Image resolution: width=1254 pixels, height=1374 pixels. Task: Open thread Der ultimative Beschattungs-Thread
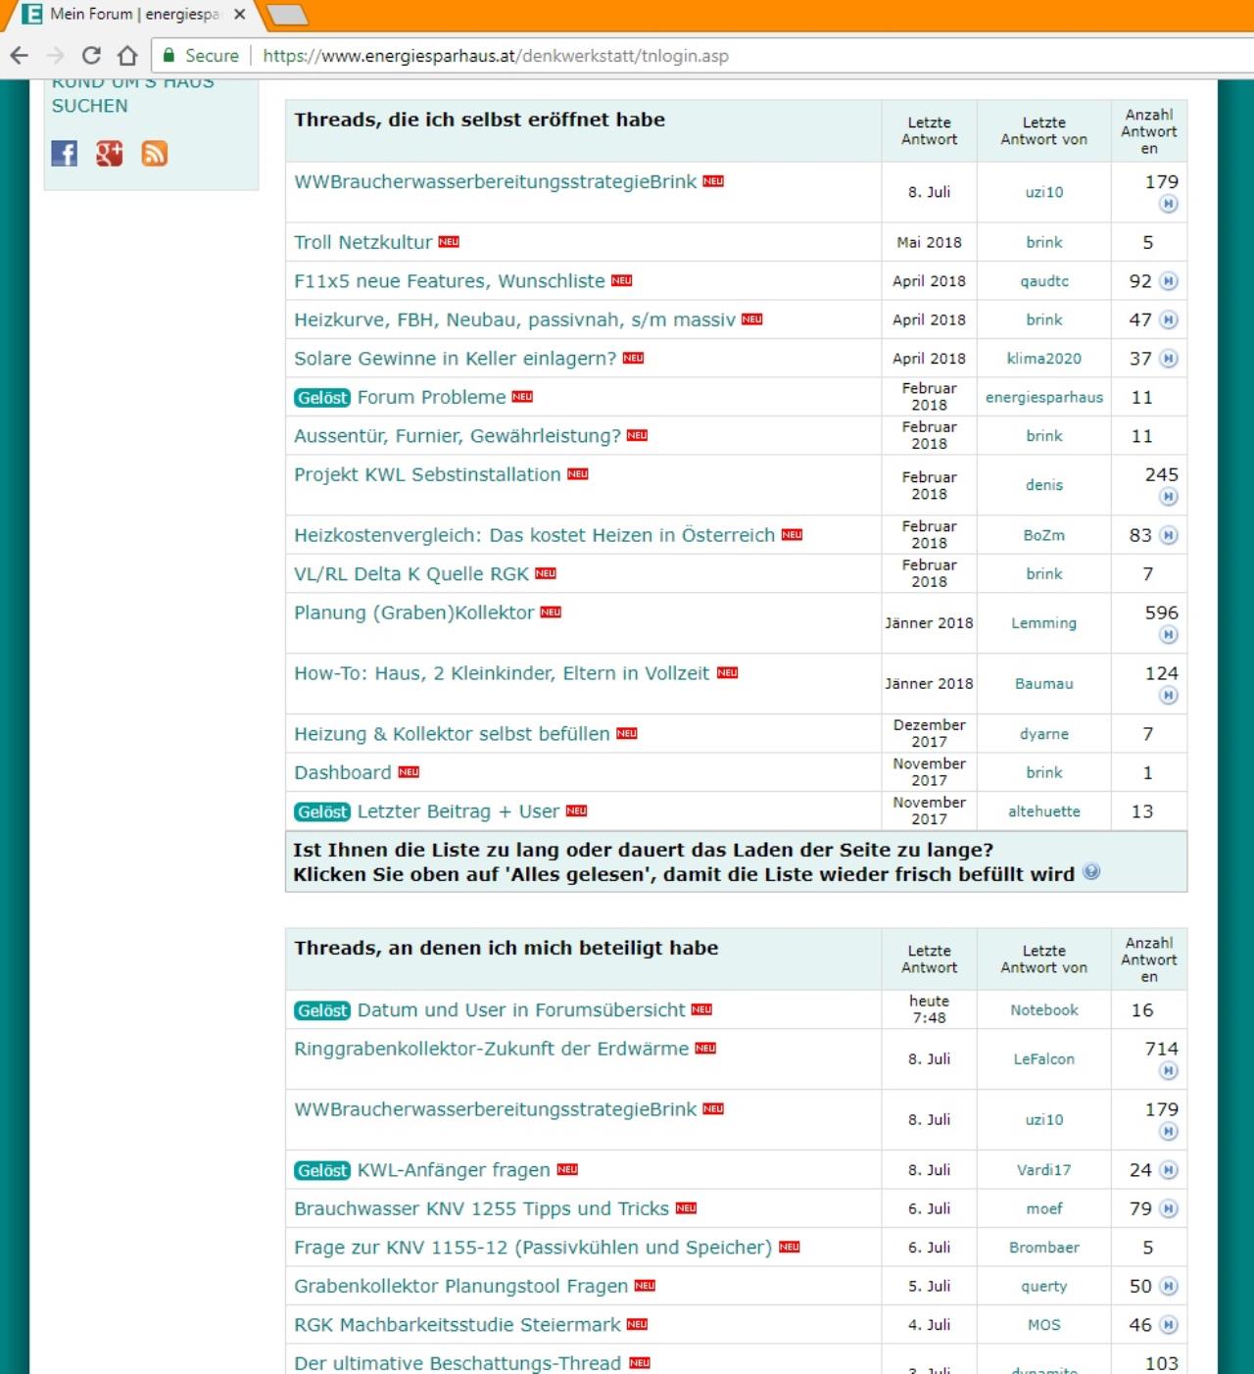click(458, 1363)
